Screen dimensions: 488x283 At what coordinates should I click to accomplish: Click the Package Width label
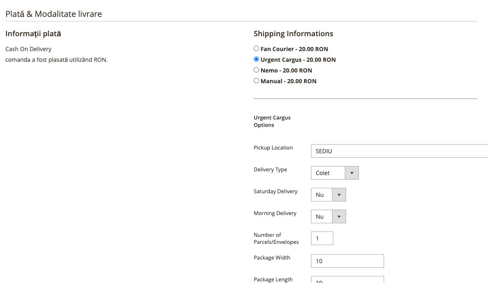[x=272, y=257]
